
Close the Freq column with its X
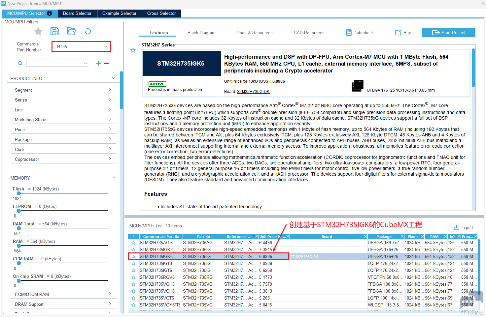point(476,236)
